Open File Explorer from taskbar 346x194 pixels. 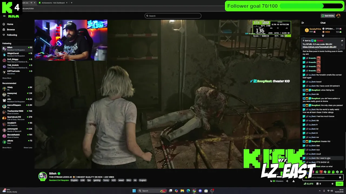pyautogui.click(x=182, y=191)
